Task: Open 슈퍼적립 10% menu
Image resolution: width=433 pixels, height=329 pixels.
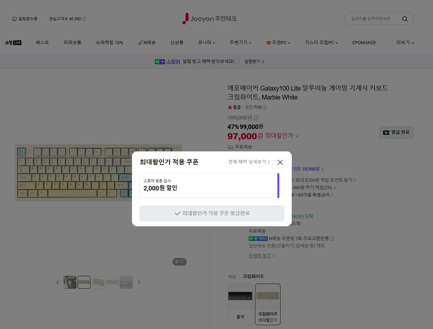Action: click(x=109, y=42)
